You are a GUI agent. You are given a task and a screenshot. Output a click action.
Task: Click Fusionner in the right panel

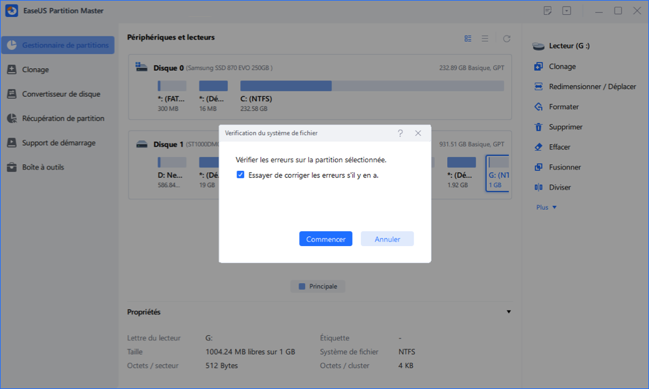pos(565,167)
